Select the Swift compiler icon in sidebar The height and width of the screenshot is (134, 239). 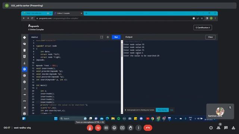[x=24, y=107]
